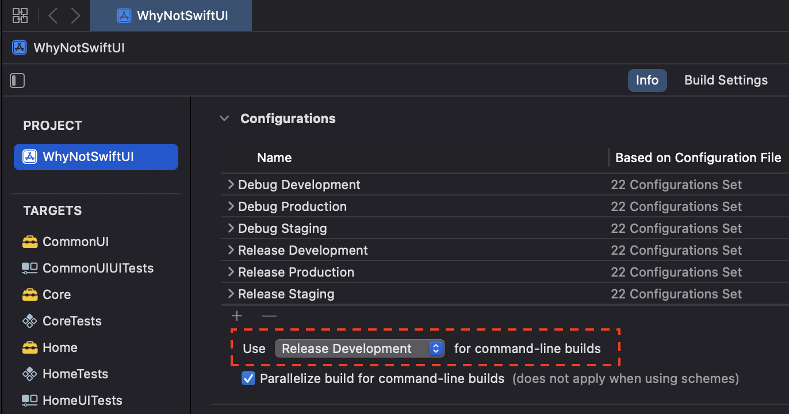Image resolution: width=789 pixels, height=414 pixels.
Task: Switch to the Build Settings tab
Action: [726, 80]
